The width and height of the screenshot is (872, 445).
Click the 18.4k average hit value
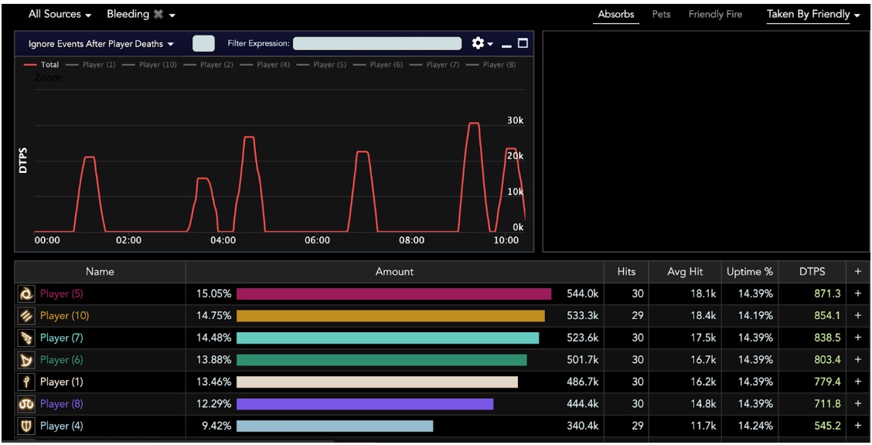703,315
